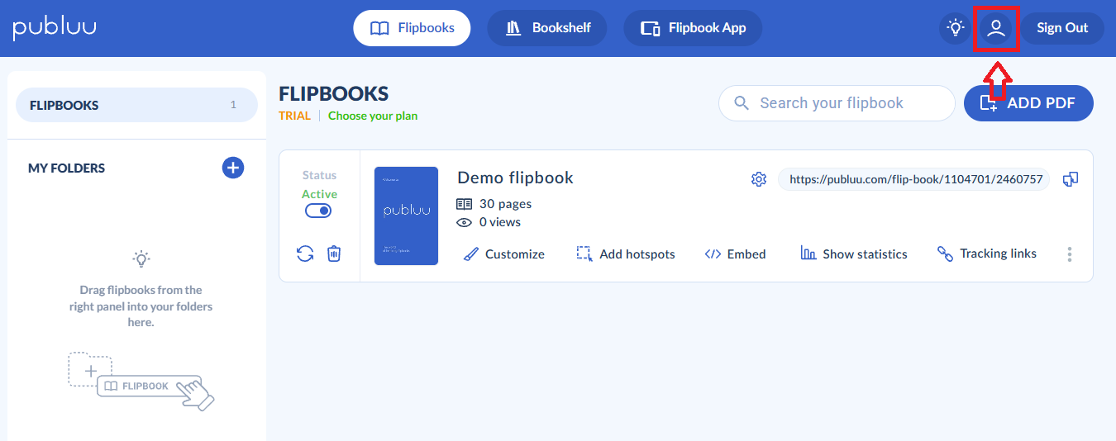Viewport: 1116px width, 441px height.
Task: Click the Choose your plan link
Action: point(373,116)
